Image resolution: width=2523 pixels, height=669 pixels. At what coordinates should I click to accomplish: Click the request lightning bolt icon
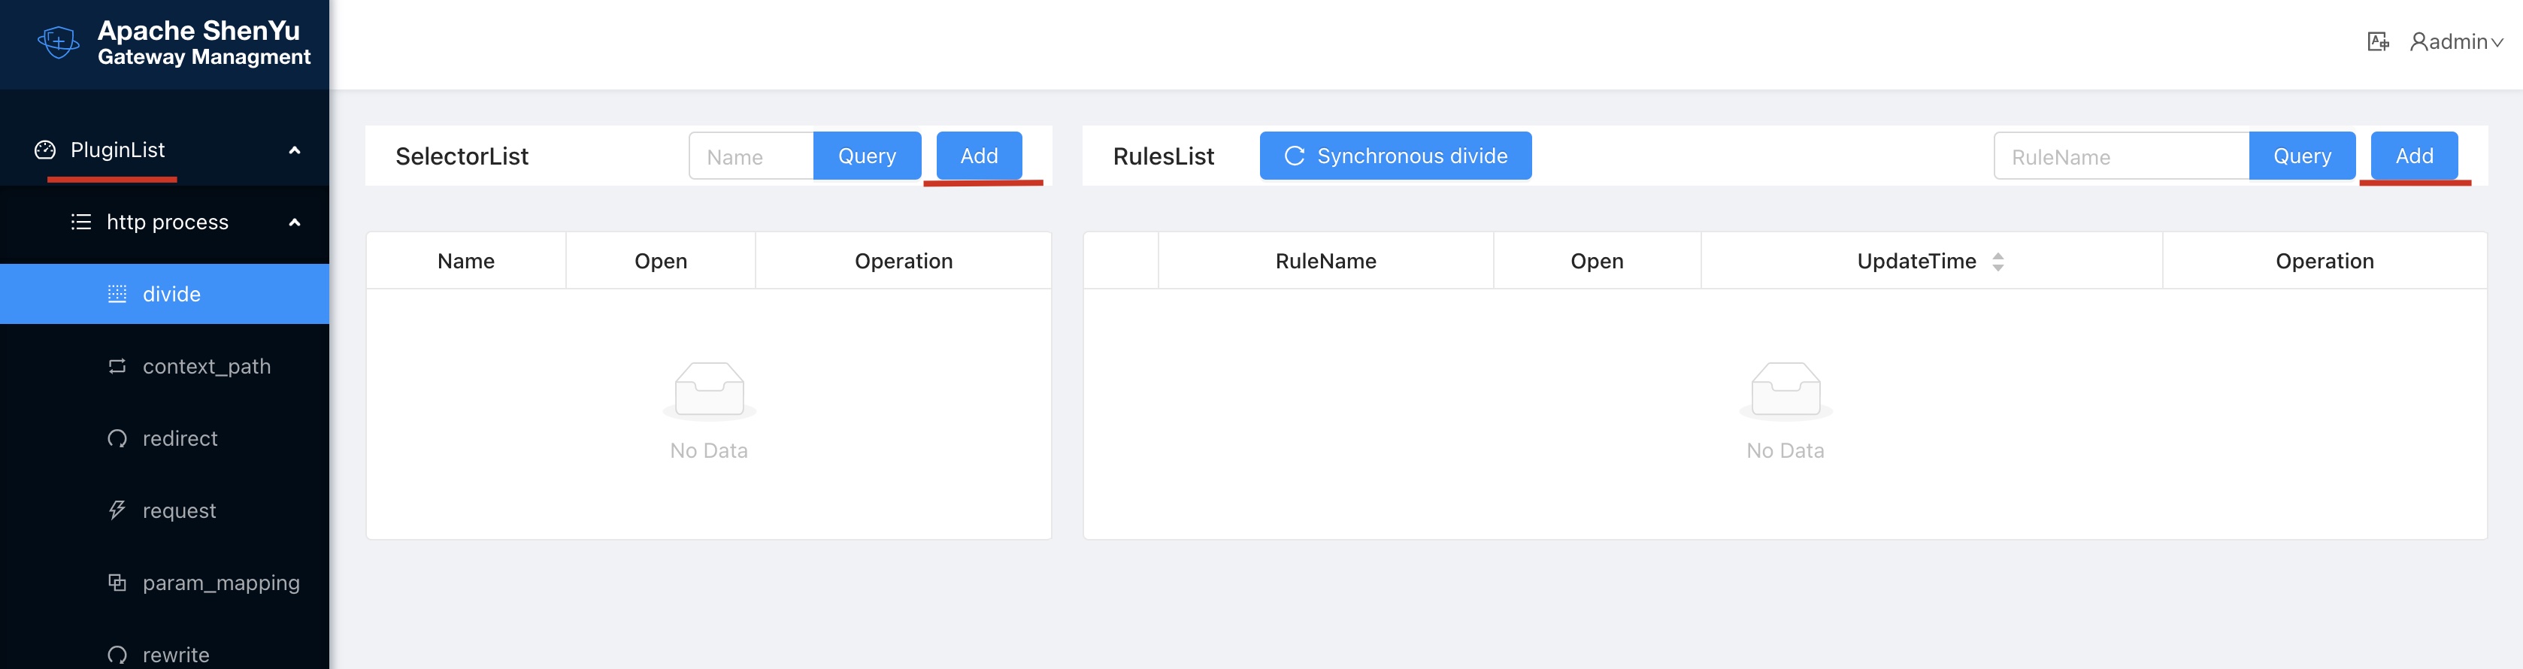117,510
